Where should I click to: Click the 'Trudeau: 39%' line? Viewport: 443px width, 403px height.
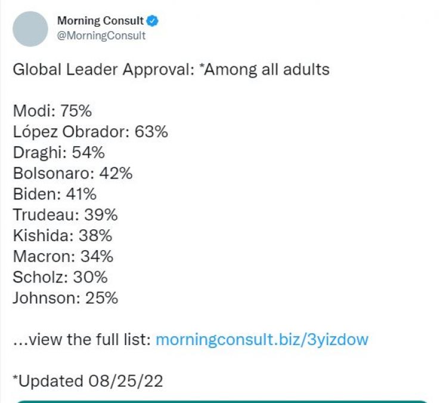pyautogui.click(x=65, y=215)
